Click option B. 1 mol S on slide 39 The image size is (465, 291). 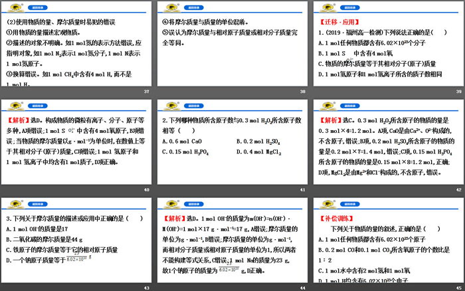355,54
